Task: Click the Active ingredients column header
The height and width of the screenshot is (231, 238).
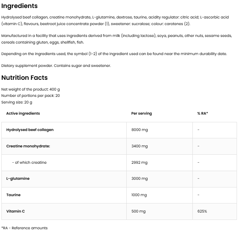Action: coord(23,113)
